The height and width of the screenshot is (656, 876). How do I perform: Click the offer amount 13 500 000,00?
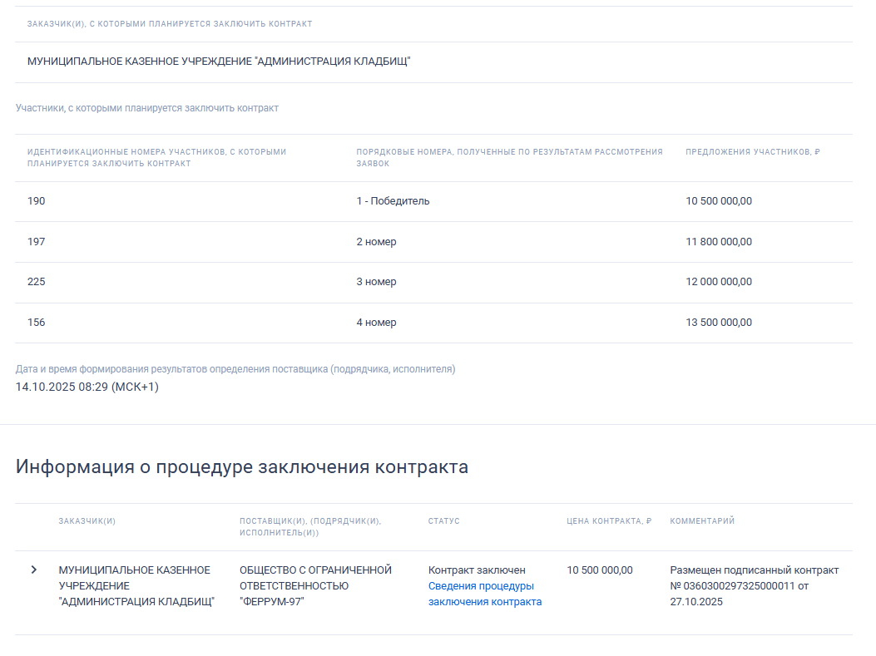[x=718, y=323]
